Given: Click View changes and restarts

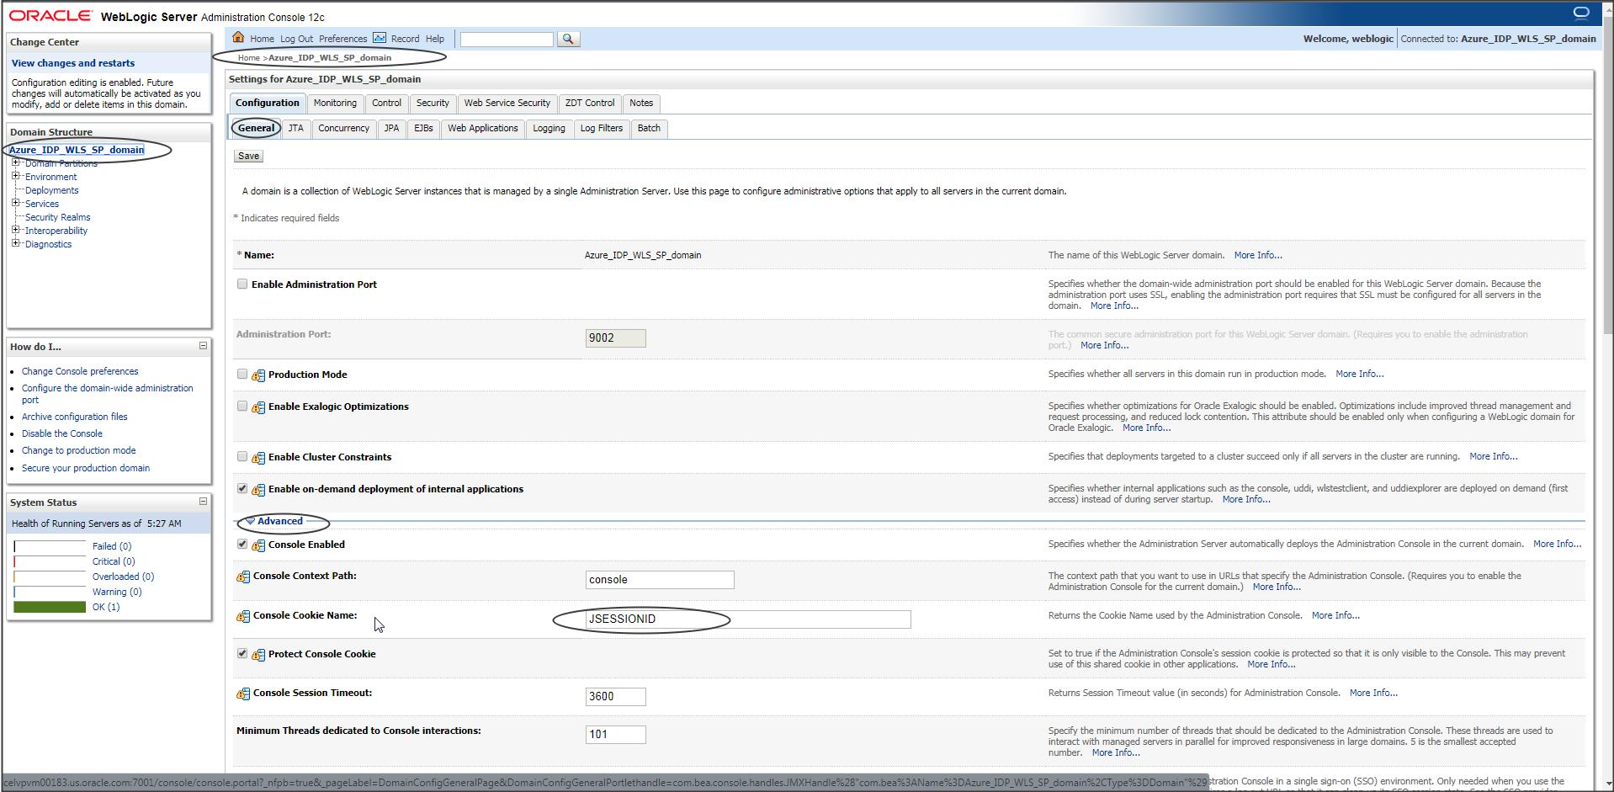Looking at the screenshot, I should coord(73,63).
